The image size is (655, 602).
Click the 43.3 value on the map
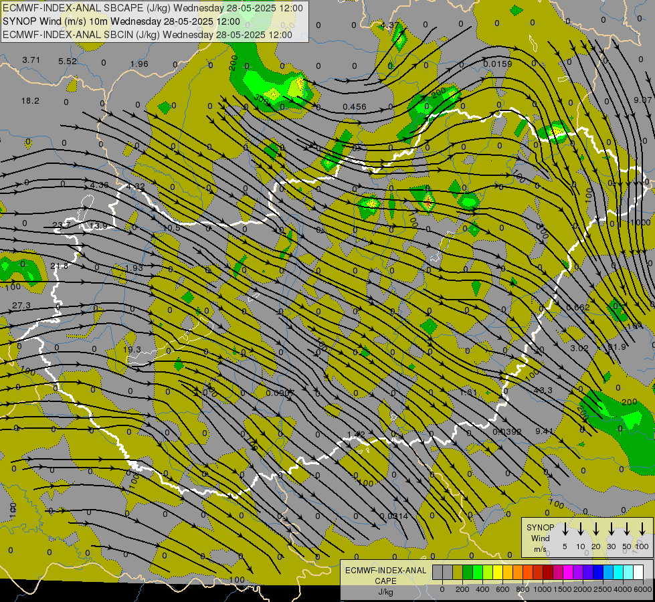pos(543,390)
